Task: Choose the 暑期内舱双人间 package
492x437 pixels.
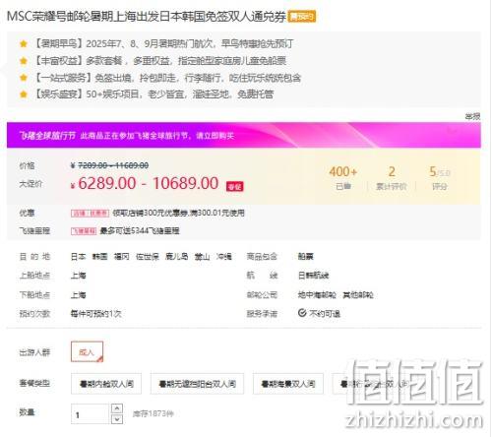Action: 106,383
